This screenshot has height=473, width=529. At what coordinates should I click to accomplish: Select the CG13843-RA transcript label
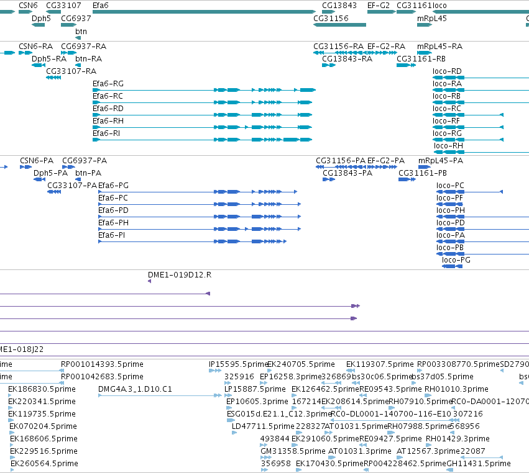(x=347, y=58)
